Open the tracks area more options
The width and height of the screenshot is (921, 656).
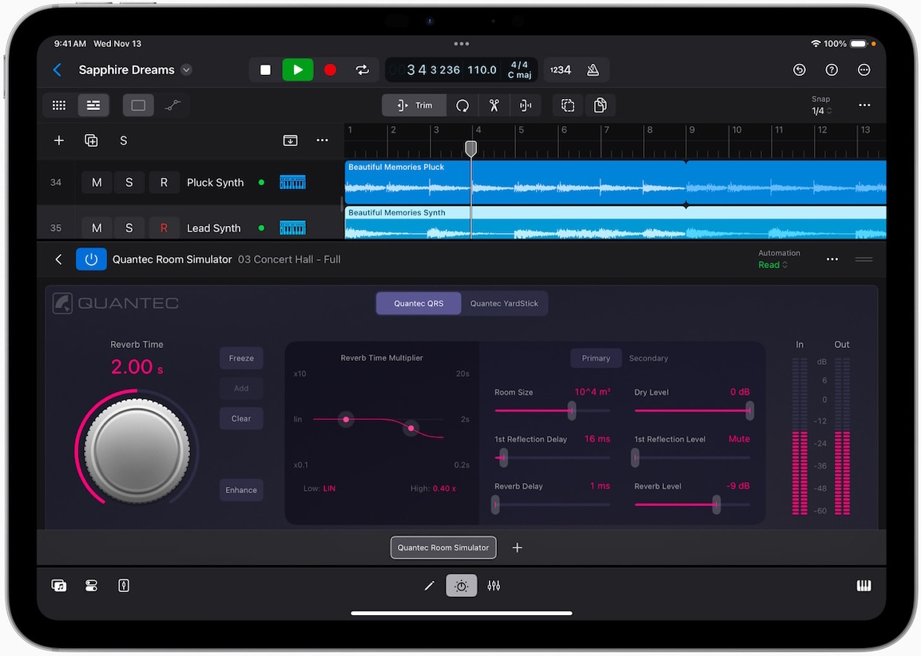pos(864,105)
